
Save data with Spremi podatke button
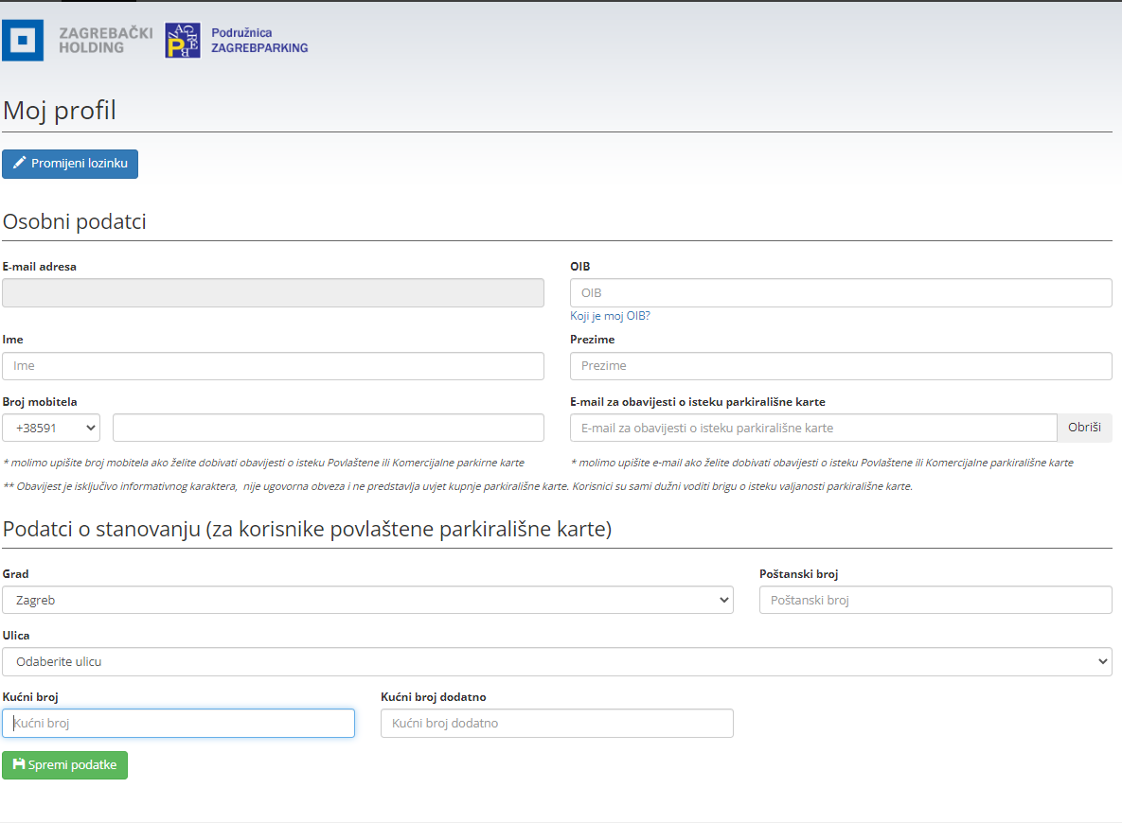point(64,765)
